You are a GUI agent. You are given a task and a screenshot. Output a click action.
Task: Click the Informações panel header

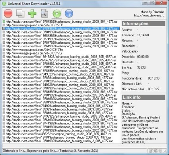[x=144, y=23]
